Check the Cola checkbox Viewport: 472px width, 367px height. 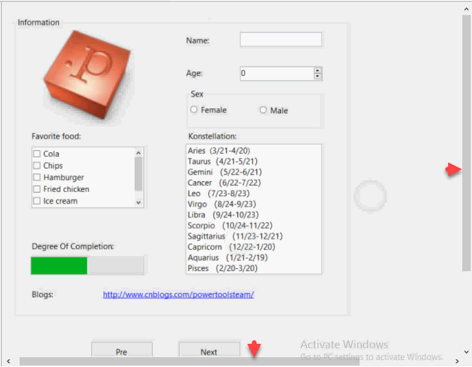click(x=38, y=154)
